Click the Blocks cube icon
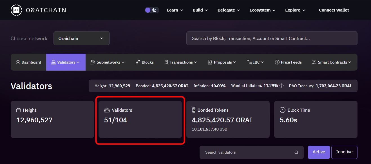The height and width of the screenshot is (164, 371). coord(138,62)
